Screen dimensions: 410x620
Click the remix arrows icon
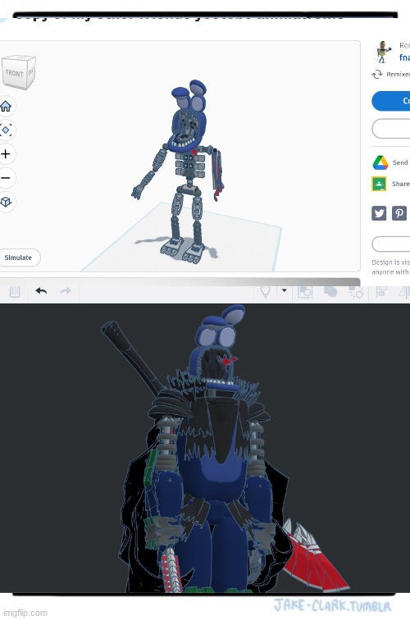pyautogui.click(x=376, y=74)
